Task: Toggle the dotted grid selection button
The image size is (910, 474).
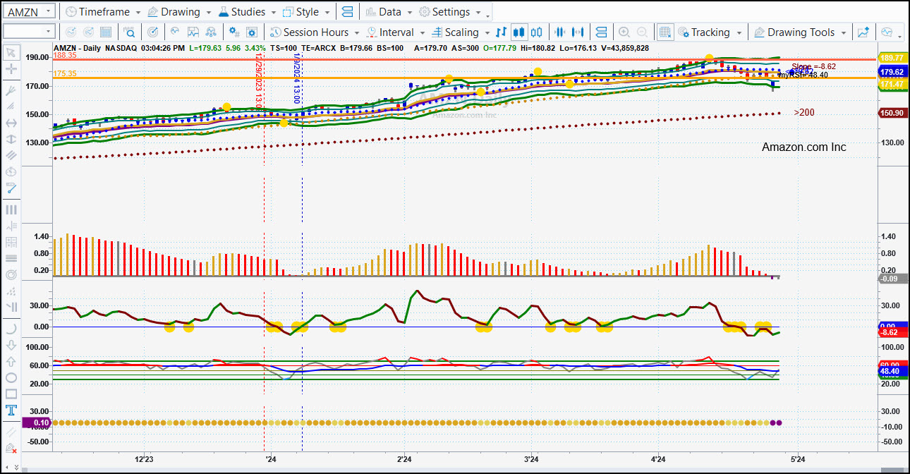Action: point(665,32)
